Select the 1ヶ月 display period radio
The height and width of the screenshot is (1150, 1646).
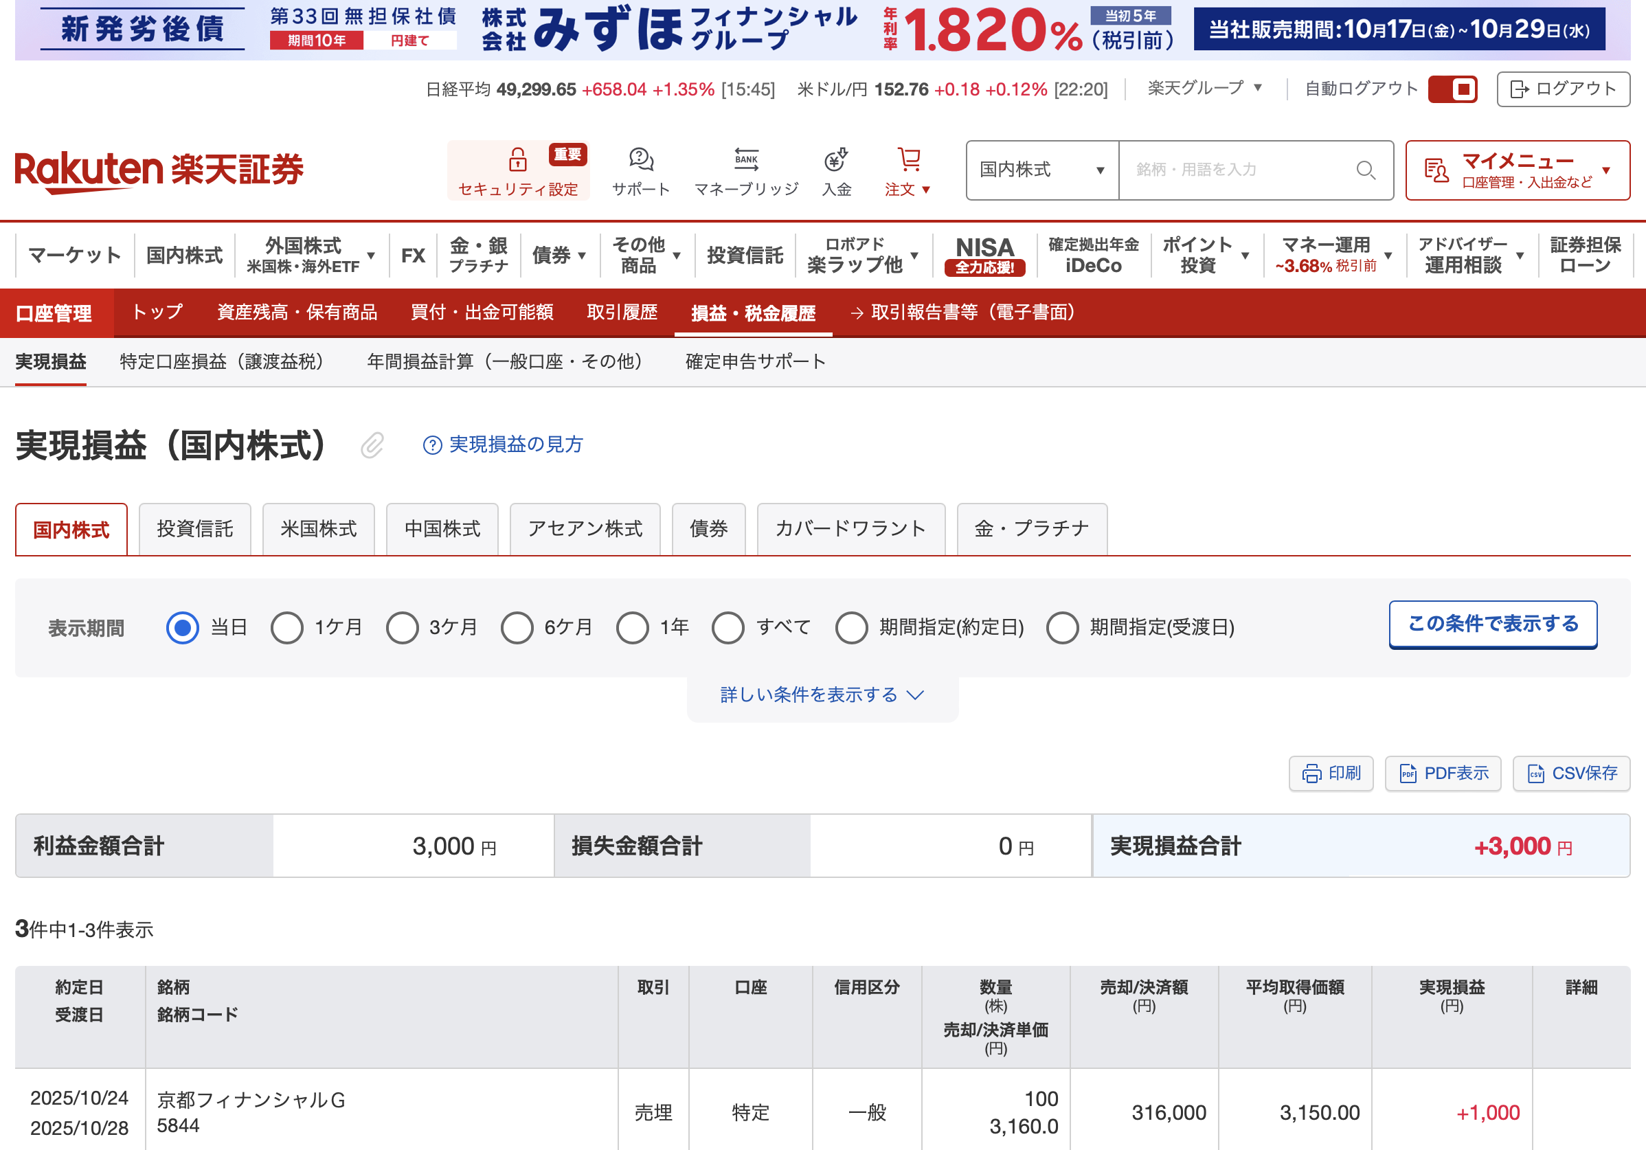(286, 627)
